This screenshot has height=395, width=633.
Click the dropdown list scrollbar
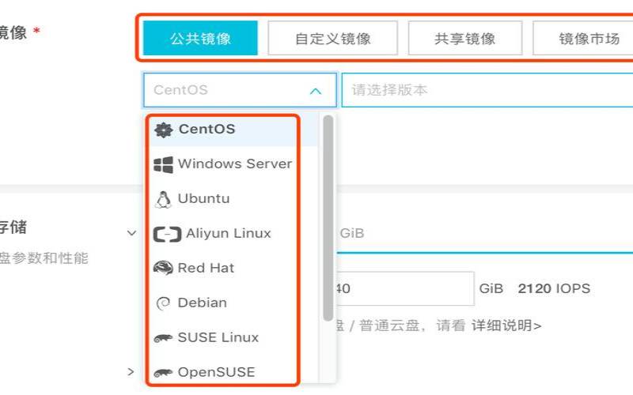click(x=328, y=218)
